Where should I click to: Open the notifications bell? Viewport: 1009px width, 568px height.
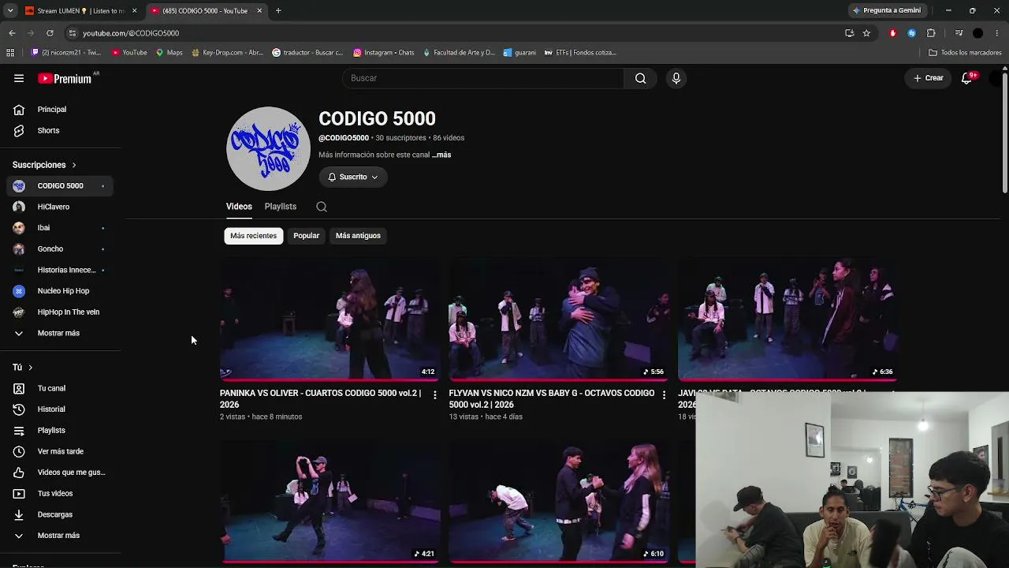click(x=966, y=78)
